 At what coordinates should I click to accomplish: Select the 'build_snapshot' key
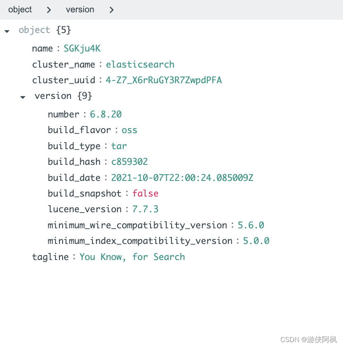[x=85, y=194]
